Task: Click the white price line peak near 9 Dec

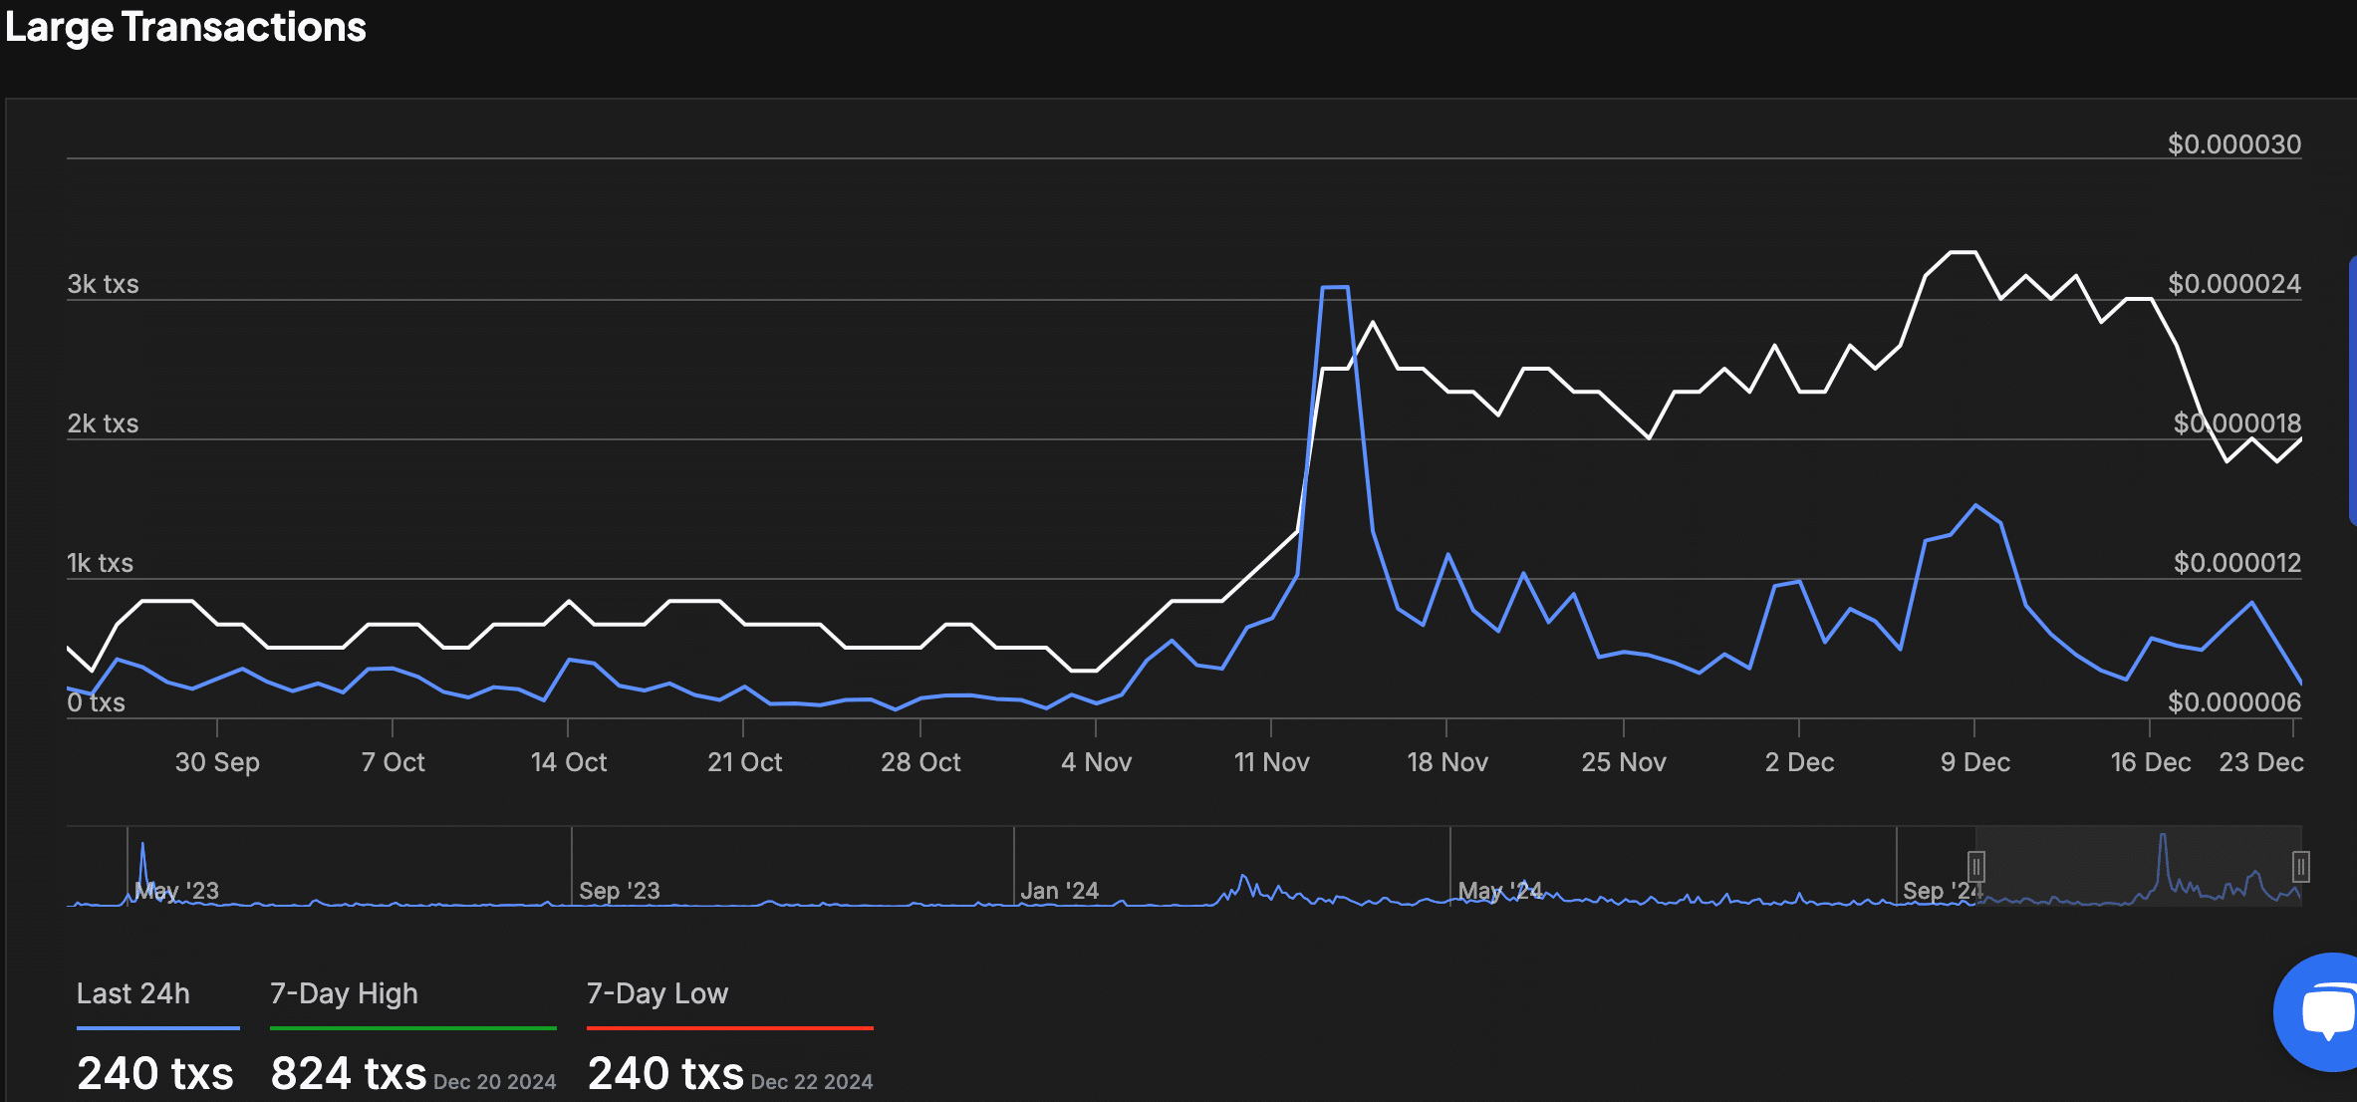Action: (1963, 252)
